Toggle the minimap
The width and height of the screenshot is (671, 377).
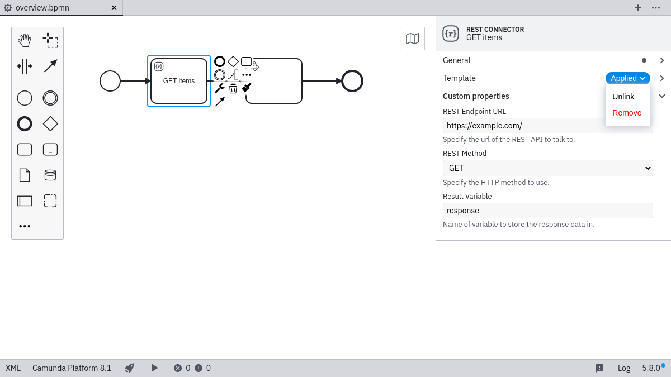pyautogui.click(x=412, y=39)
